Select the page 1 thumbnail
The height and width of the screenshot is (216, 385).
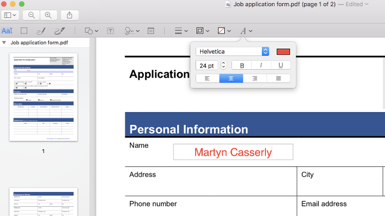click(x=44, y=97)
